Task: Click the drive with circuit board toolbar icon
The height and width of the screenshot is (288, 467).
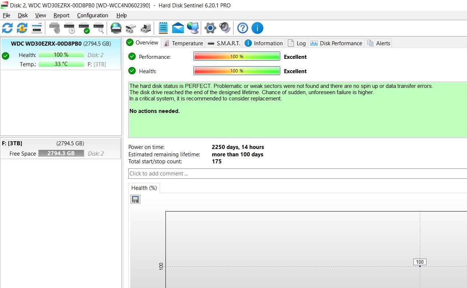Action: pyautogui.click(x=146, y=28)
